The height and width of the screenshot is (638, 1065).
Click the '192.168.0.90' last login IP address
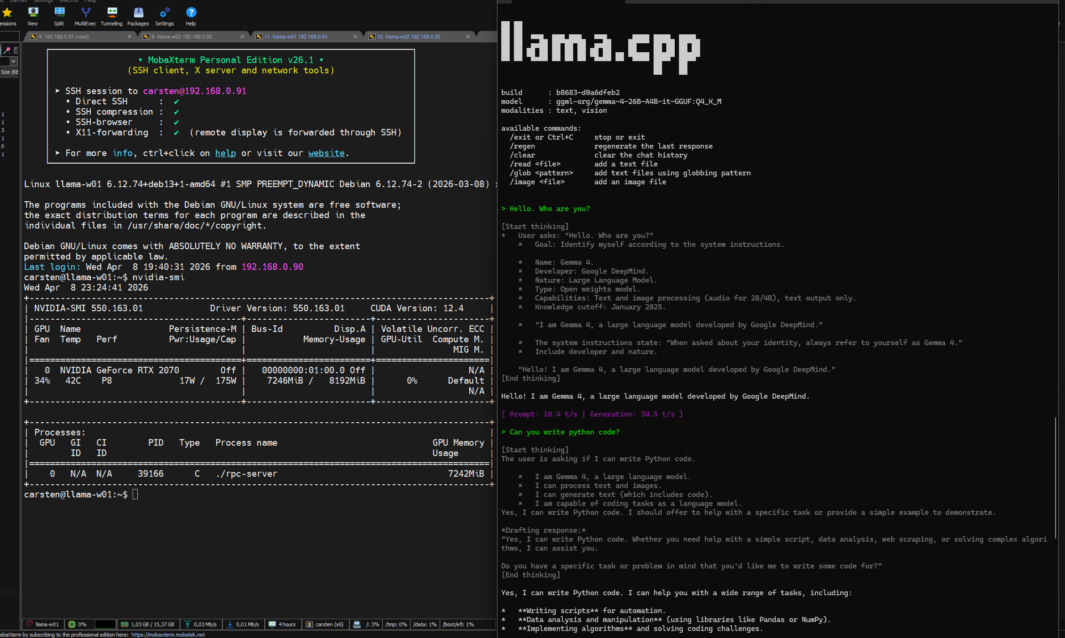(x=272, y=267)
